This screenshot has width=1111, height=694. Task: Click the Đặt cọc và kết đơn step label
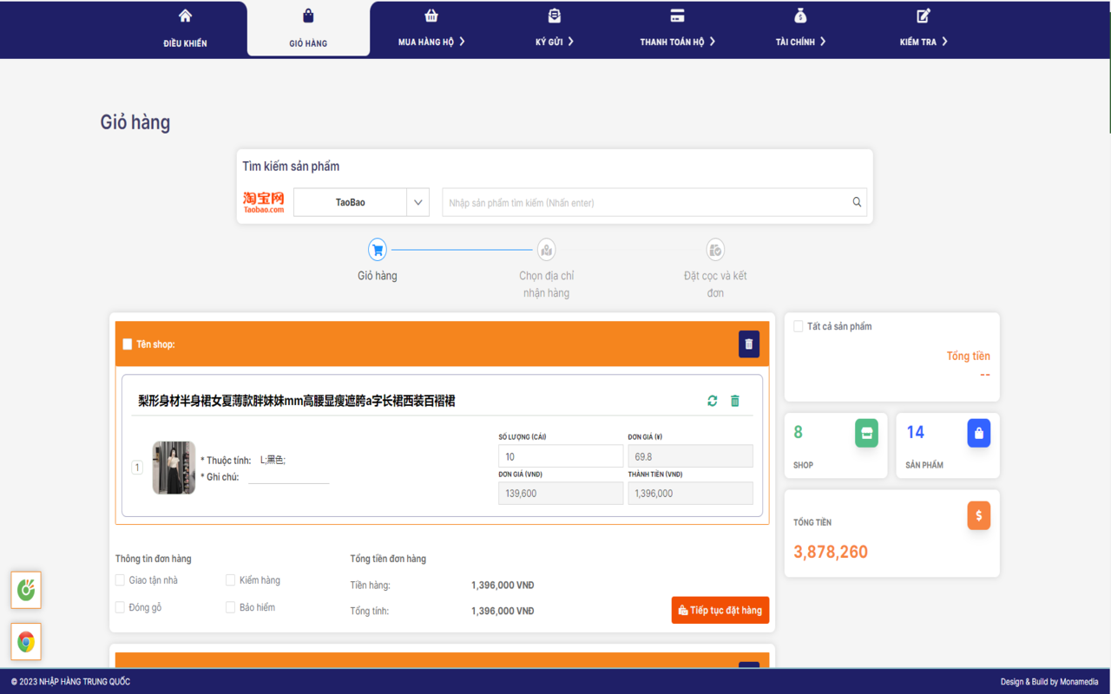click(715, 285)
